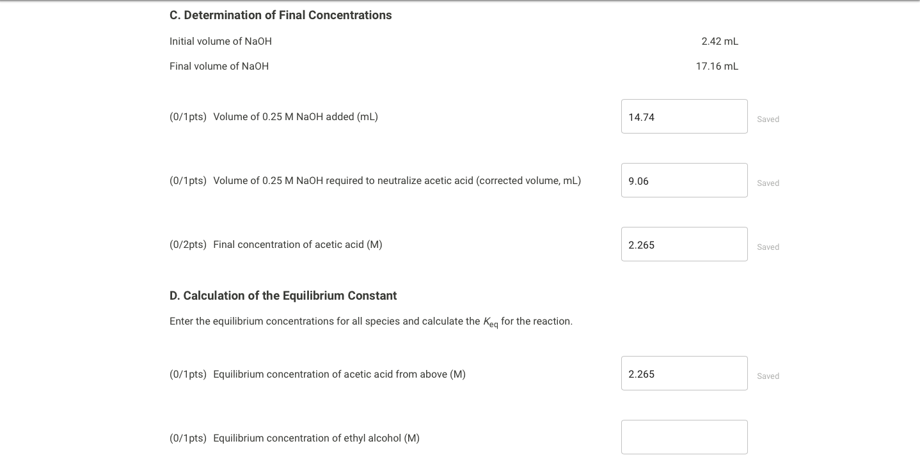Viewport: 920px width, 462px height.
Task: Click the Initial volume of NaOH value 2.42 mL
Action: 719,41
